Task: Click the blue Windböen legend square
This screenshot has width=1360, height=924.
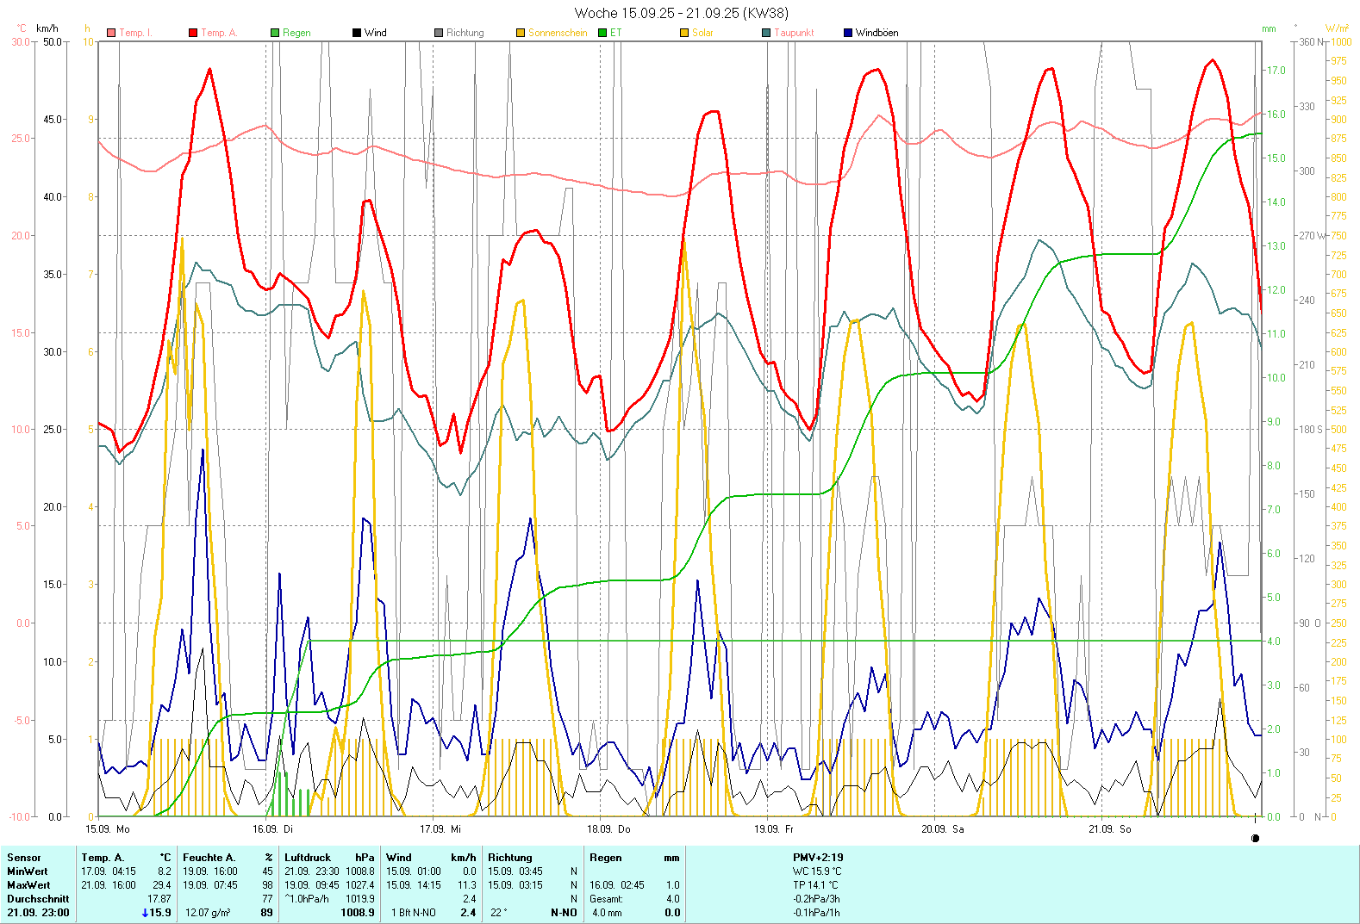Action: click(848, 33)
